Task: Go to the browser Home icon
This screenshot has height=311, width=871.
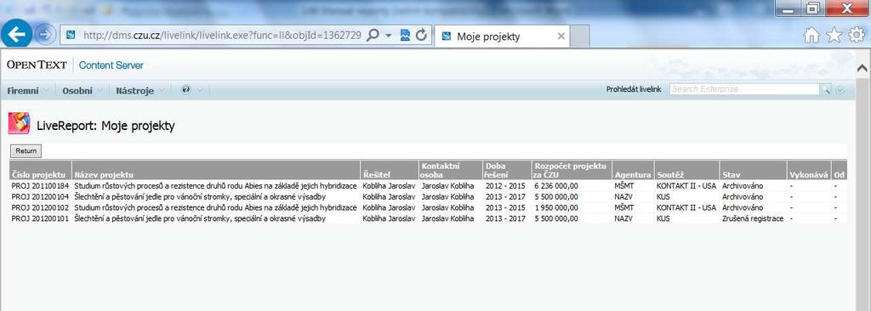Action: pyautogui.click(x=811, y=36)
